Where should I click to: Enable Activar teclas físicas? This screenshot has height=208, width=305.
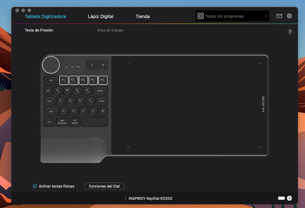(x=35, y=186)
